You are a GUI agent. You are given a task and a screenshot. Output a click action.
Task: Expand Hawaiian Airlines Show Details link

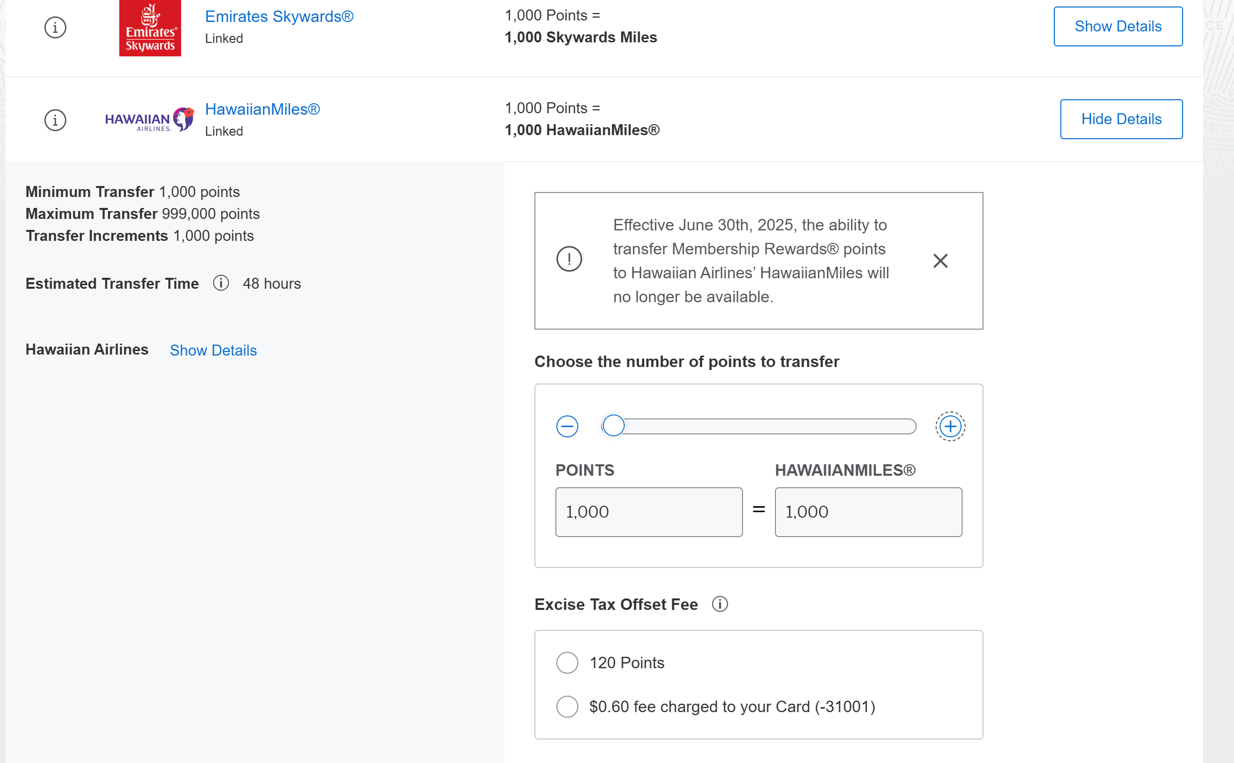(x=213, y=350)
